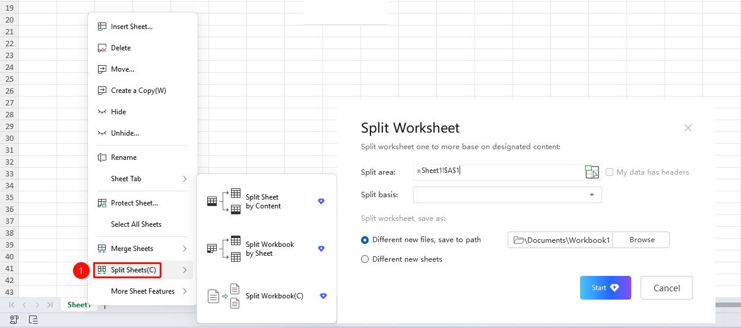Click the Rename sheet icon
Image resolution: width=741 pixels, height=328 pixels.
(102, 157)
